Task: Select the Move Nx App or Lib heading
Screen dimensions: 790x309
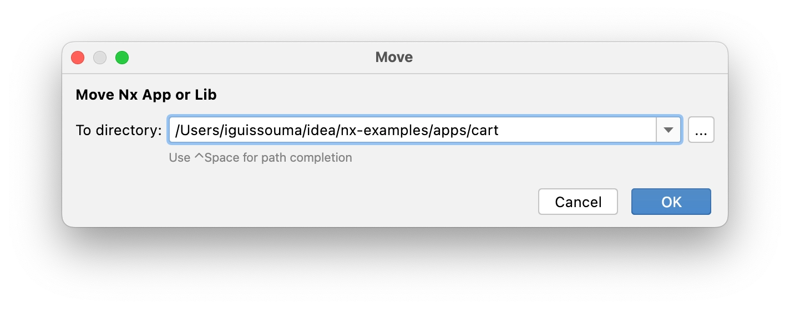Action: click(x=146, y=95)
